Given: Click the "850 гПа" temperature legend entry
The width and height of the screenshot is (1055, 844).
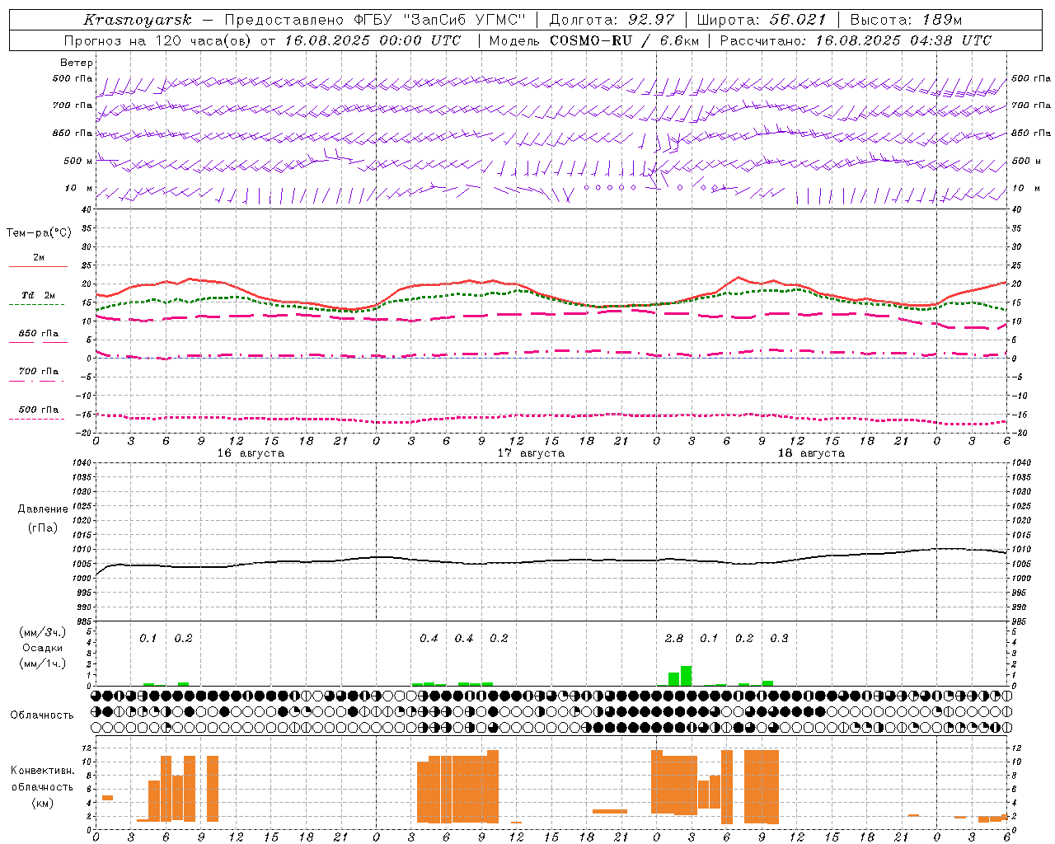Looking at the screenshot, I should pyautogui.click(x=39, y=333).
